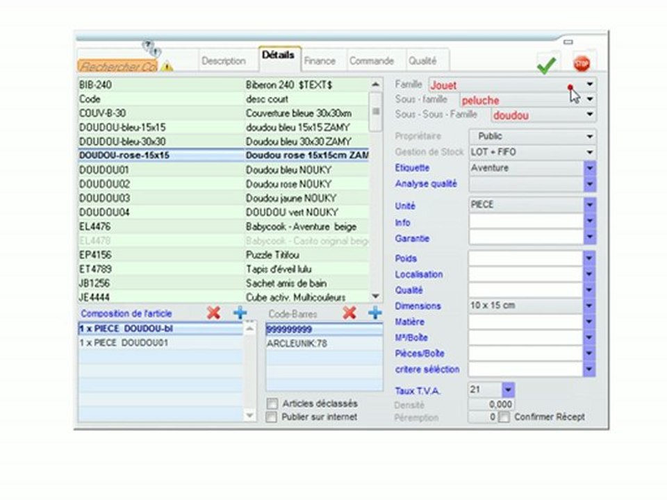Click the article list scrollbar thumb
Image resolution: width=667 pixels, height=500 pixels.
pos(376,111)
